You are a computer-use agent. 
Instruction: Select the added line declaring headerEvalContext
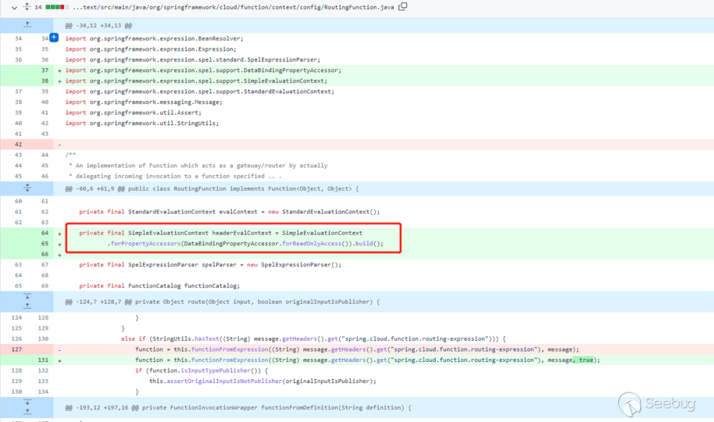click(x=220, y=233)
